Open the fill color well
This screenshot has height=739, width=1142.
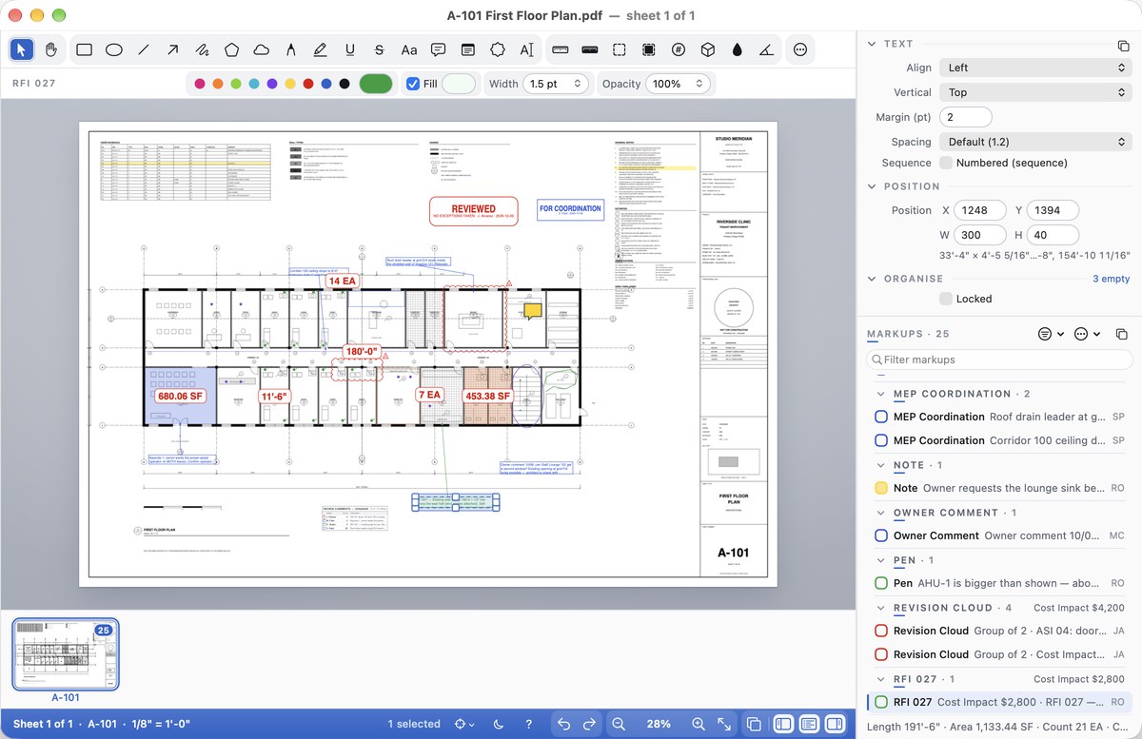point(459,84)
